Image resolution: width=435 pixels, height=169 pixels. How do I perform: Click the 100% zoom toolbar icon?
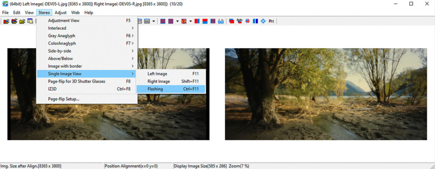coord(147,21)
